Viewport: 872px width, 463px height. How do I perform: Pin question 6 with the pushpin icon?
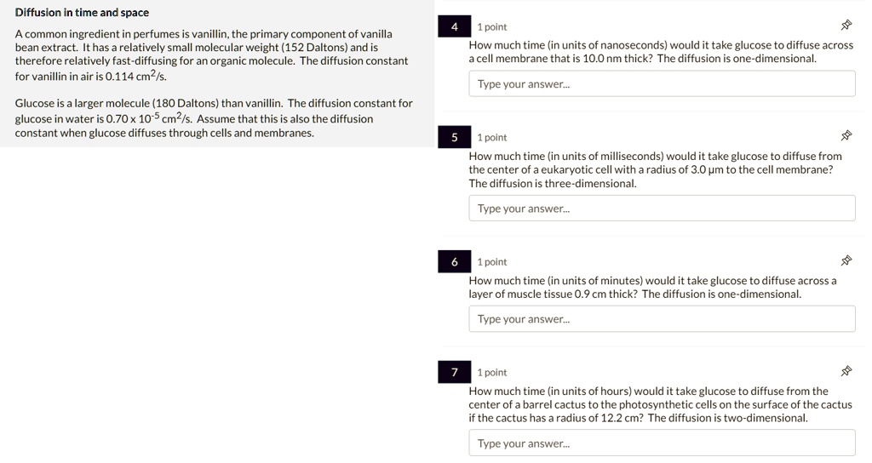pyautogui.click(x=846, y=260)
